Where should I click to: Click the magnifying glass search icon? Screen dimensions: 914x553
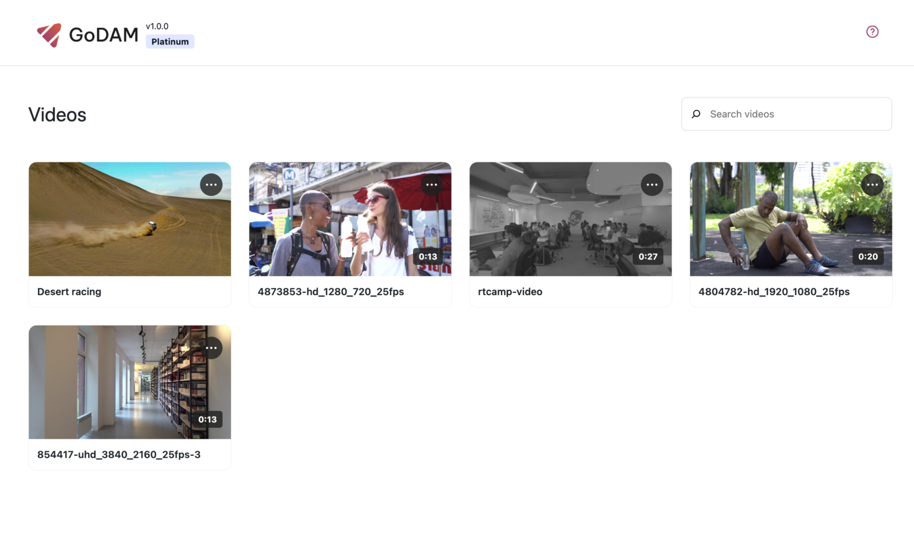[696, 114]
